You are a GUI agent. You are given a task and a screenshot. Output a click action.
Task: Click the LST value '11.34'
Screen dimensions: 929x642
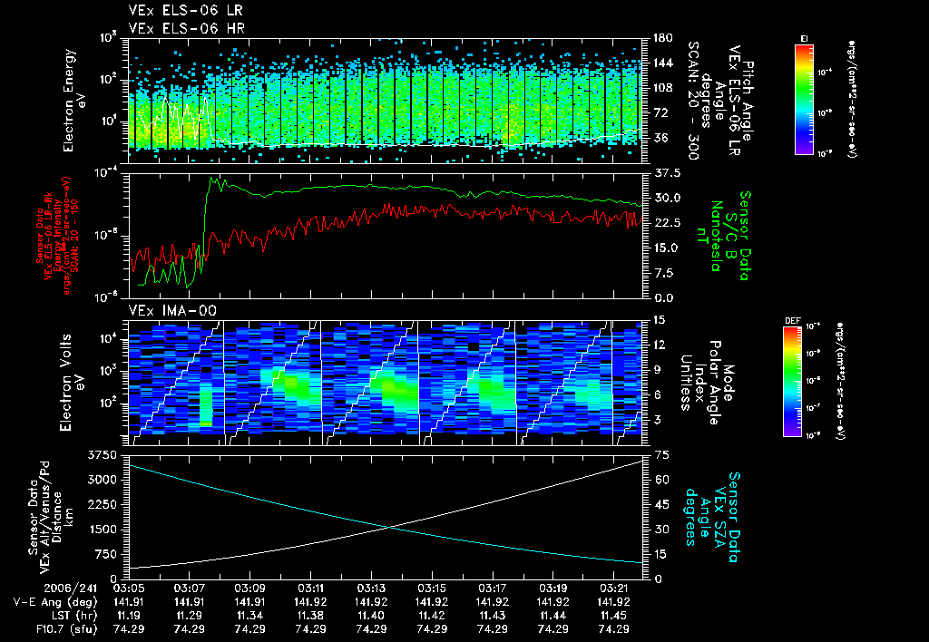coord(250,616)
